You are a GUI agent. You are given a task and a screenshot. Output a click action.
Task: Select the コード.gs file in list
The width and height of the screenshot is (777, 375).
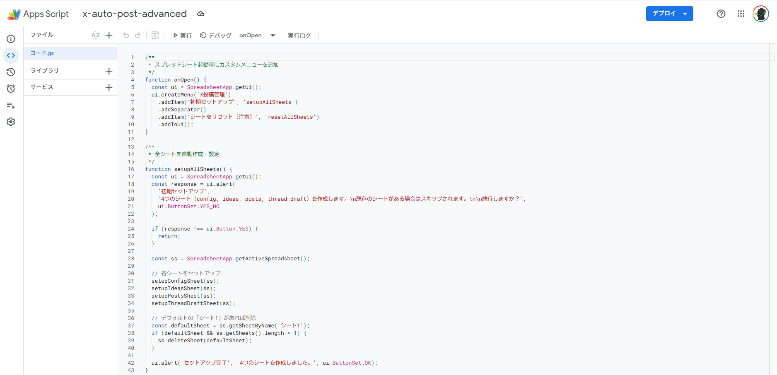tap(42, 53)
